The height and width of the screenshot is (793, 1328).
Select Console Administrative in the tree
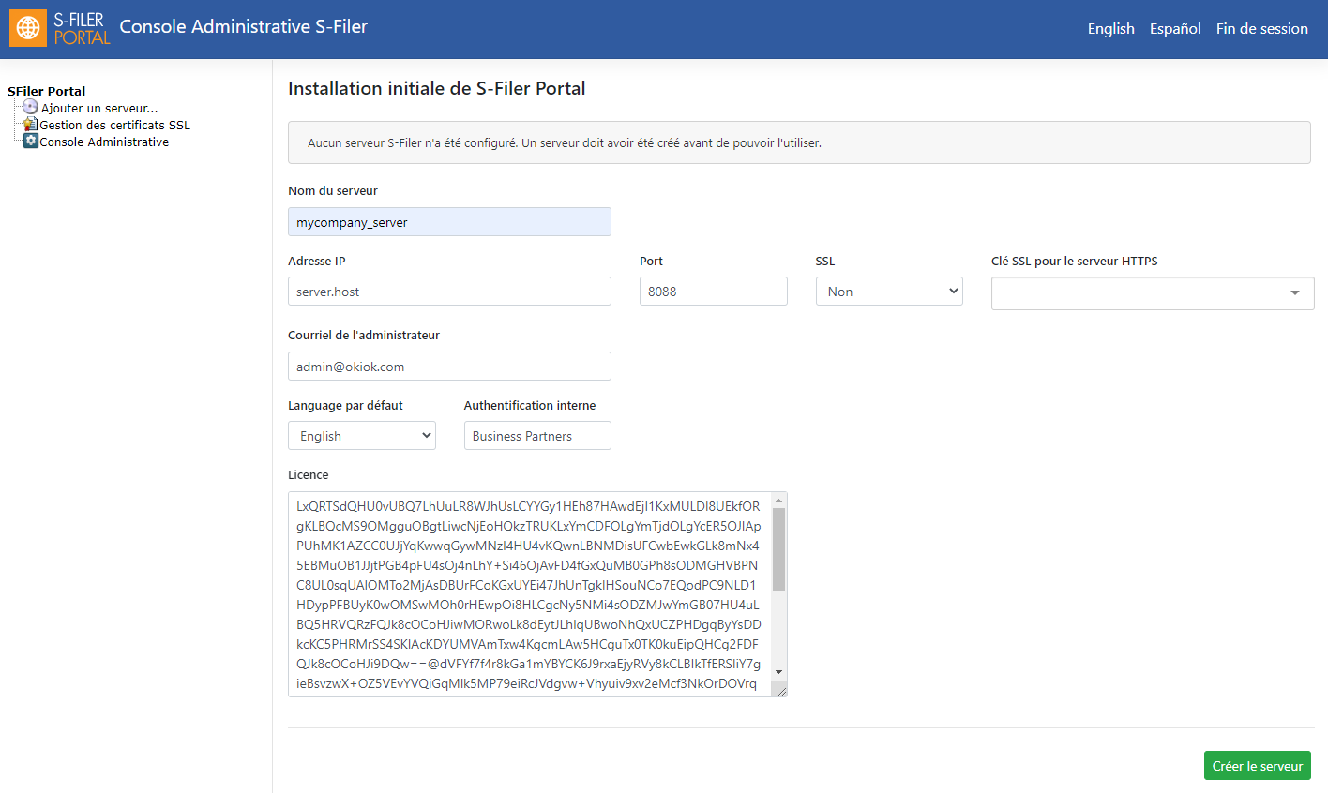(x=104, y=142)
